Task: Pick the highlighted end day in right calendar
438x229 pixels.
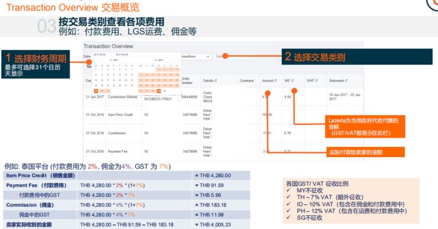Action: [x=159, y=91]
